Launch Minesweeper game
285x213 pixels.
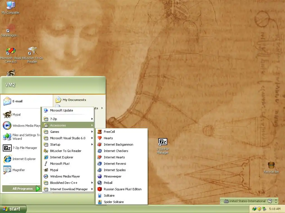coord(122,176)
